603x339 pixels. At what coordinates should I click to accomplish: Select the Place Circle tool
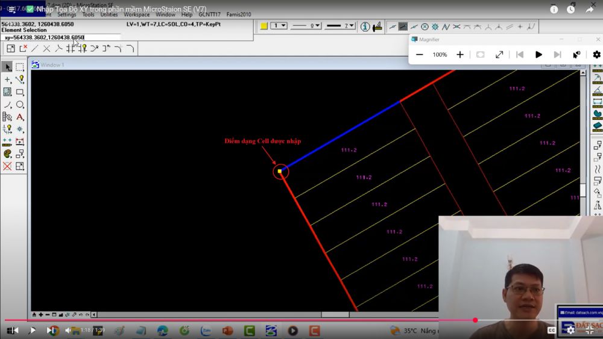pos(20,105)
